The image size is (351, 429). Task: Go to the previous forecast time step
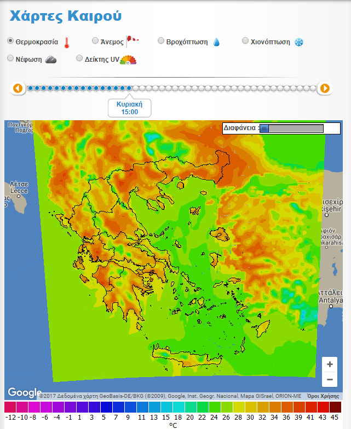18,88
